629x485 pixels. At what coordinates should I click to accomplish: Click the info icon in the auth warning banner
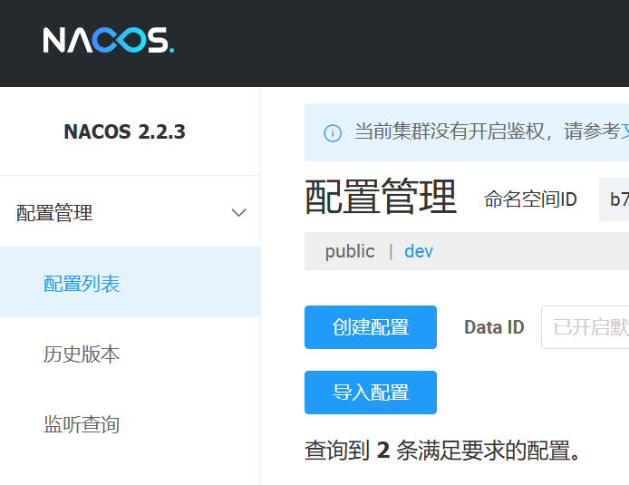pyautogui.click(x=333, y=133)
